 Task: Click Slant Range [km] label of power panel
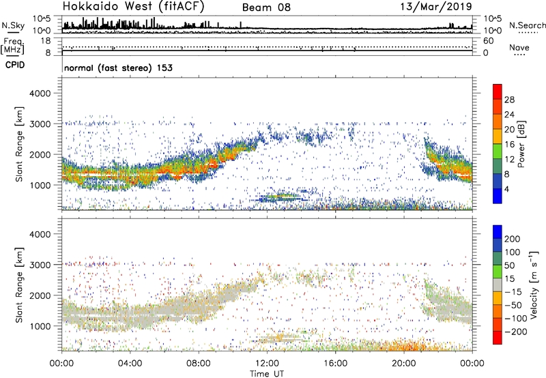[x=19, y=144]
